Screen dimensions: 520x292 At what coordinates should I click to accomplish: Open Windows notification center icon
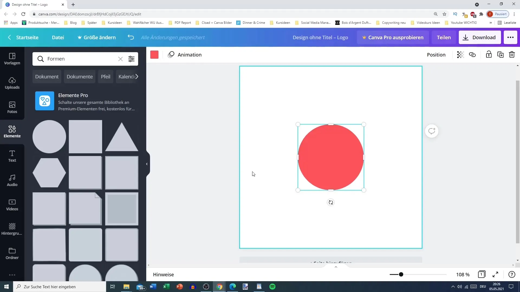(x=511, y=287)
